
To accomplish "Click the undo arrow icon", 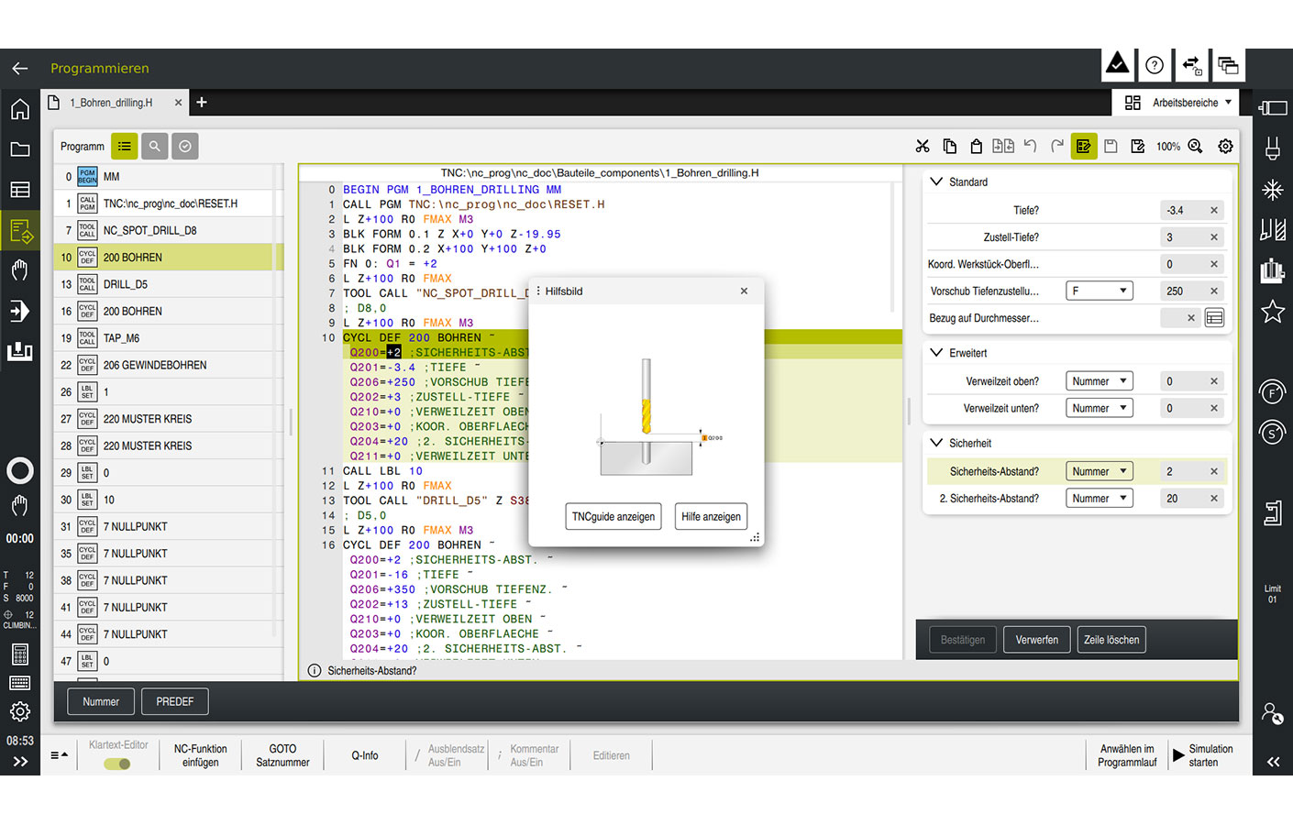I will tap(1030, 147).
